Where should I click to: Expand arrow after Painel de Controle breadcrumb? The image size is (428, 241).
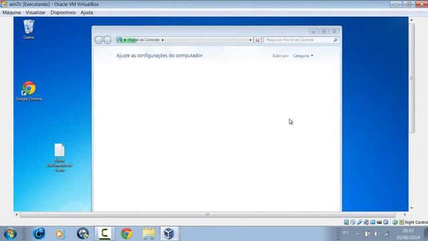[x=163, y=40]
